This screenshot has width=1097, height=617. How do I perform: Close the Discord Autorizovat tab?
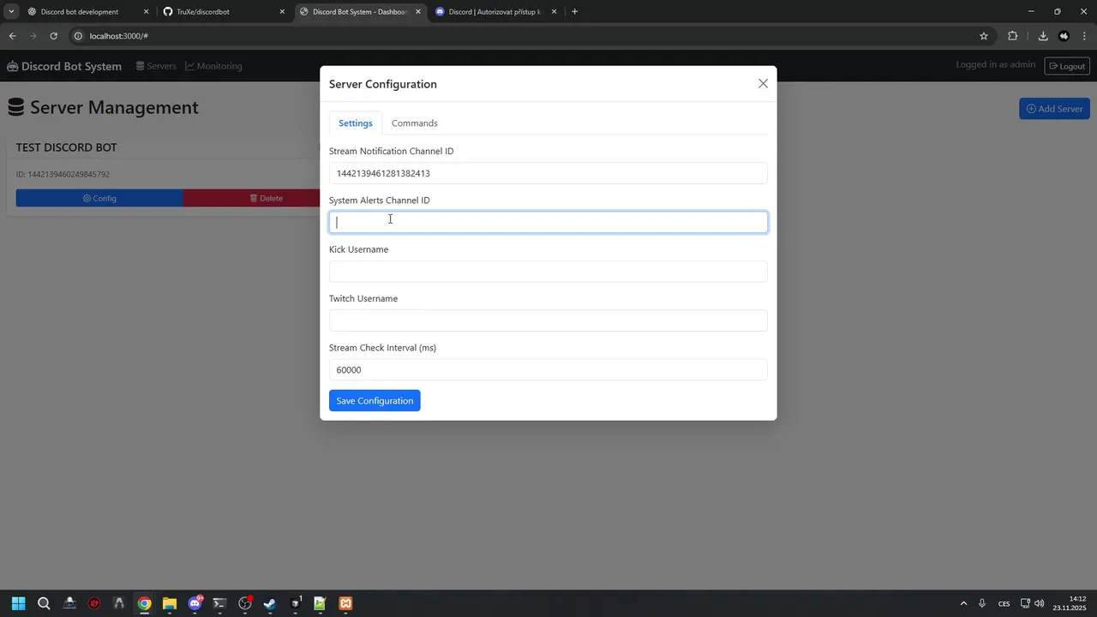tap(554, 12)
